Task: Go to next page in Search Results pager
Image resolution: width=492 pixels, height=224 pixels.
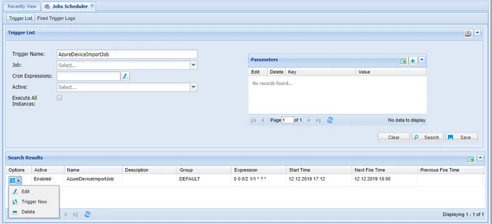Action: tap(66, 214)
